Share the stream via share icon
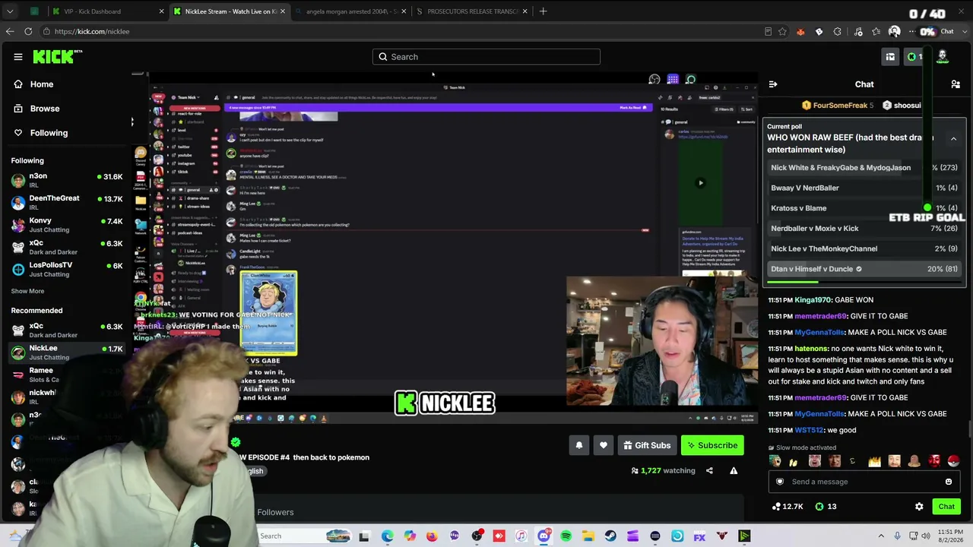This screenshot has height=547, width=973. tap(709, 471)
